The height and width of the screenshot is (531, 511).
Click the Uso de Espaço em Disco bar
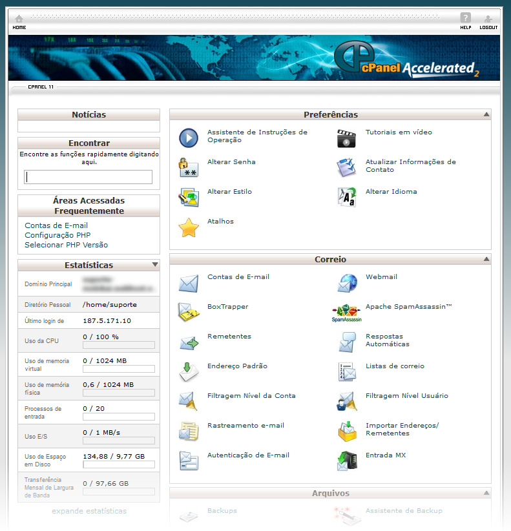pos(119,464)
